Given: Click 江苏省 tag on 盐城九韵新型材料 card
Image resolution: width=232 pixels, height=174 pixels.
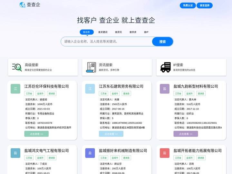Looking at the screenshot, I should [178, 93].
